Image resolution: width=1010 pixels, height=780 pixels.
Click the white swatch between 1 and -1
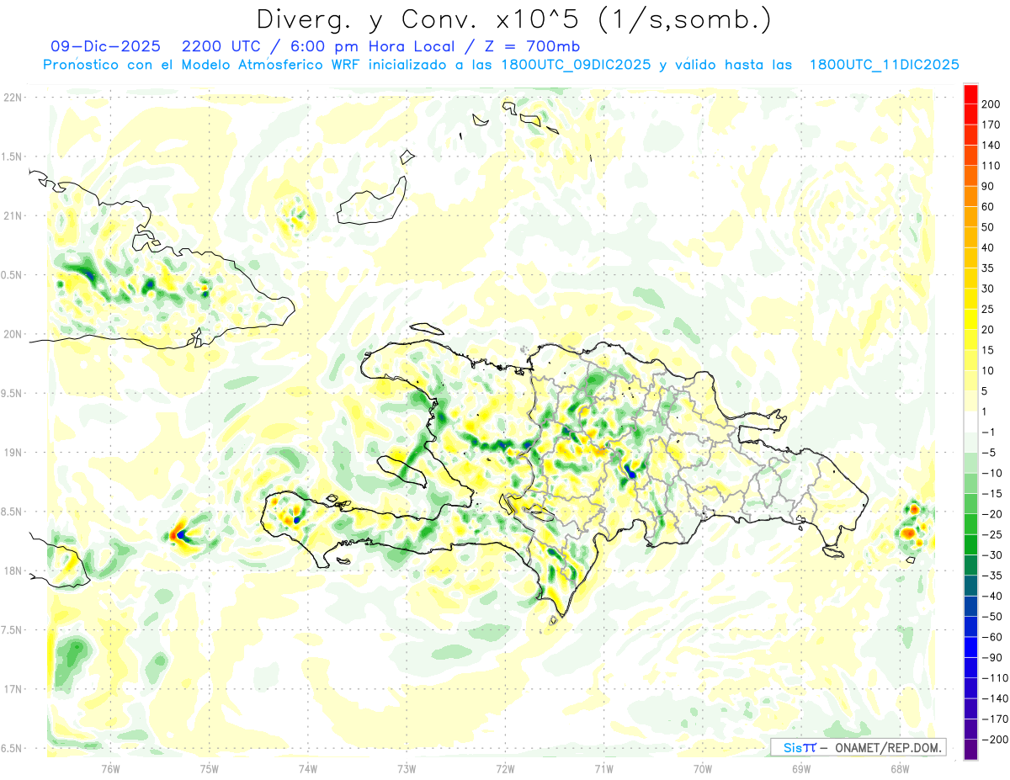(x=970, y=422)
